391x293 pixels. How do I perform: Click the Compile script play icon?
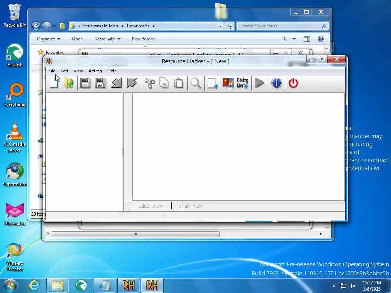[259, 83]
